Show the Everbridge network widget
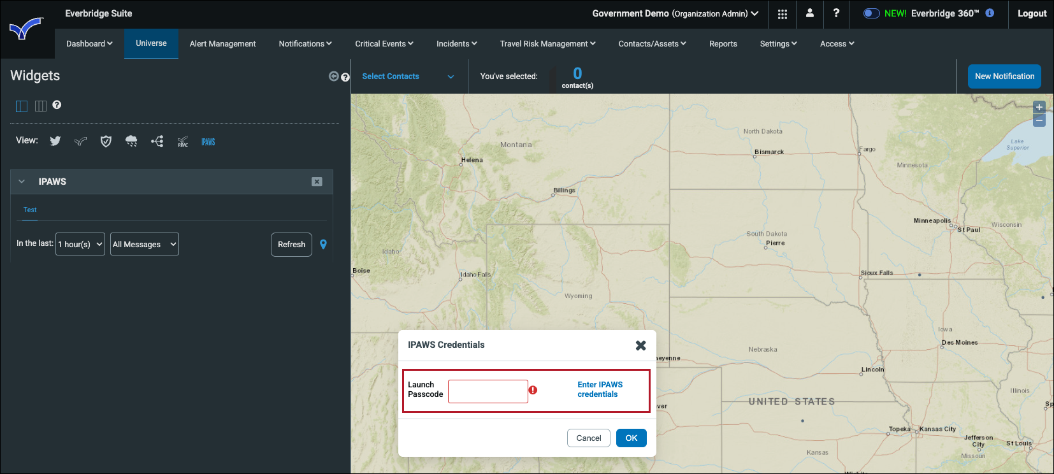The height and width of the screenshot is (474, 1054). coord(80,141)
